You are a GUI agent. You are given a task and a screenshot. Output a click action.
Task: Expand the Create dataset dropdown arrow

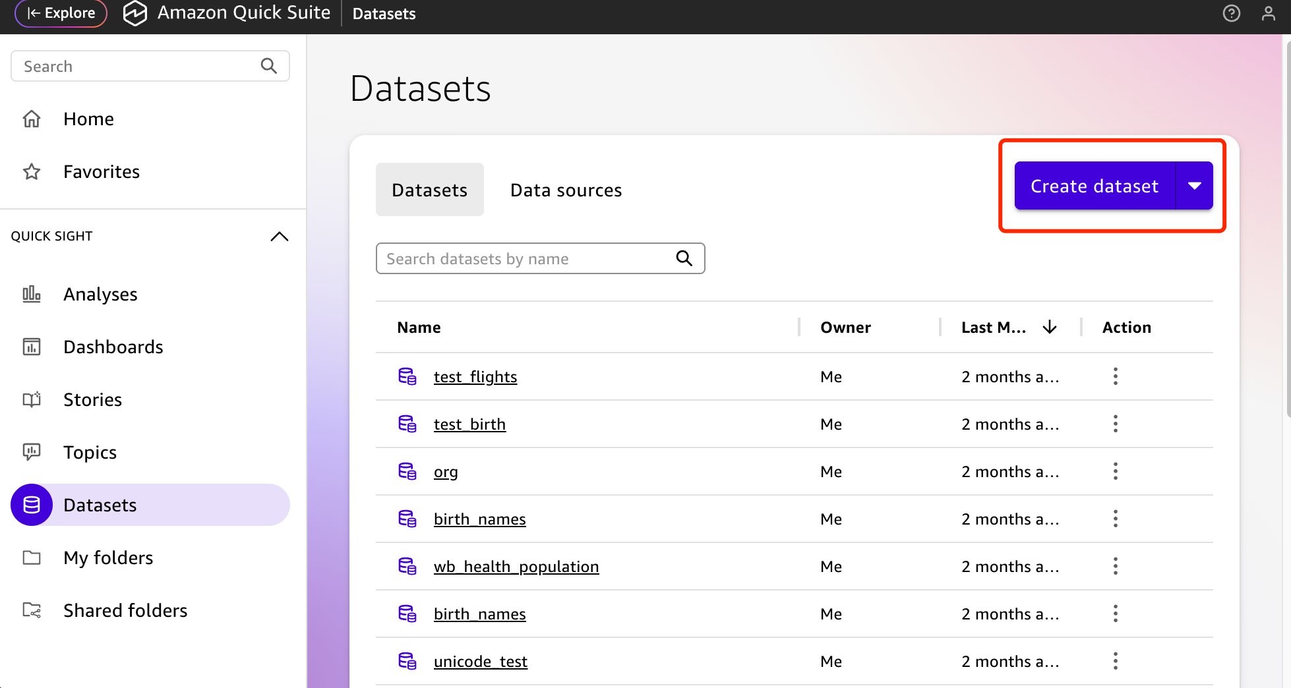1194,185
